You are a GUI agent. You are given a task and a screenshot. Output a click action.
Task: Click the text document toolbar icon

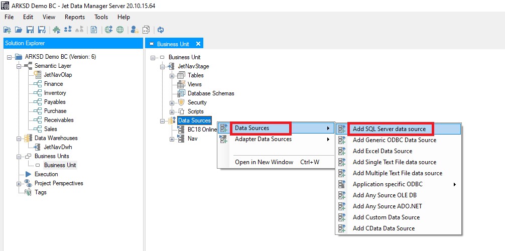[94, 30]
